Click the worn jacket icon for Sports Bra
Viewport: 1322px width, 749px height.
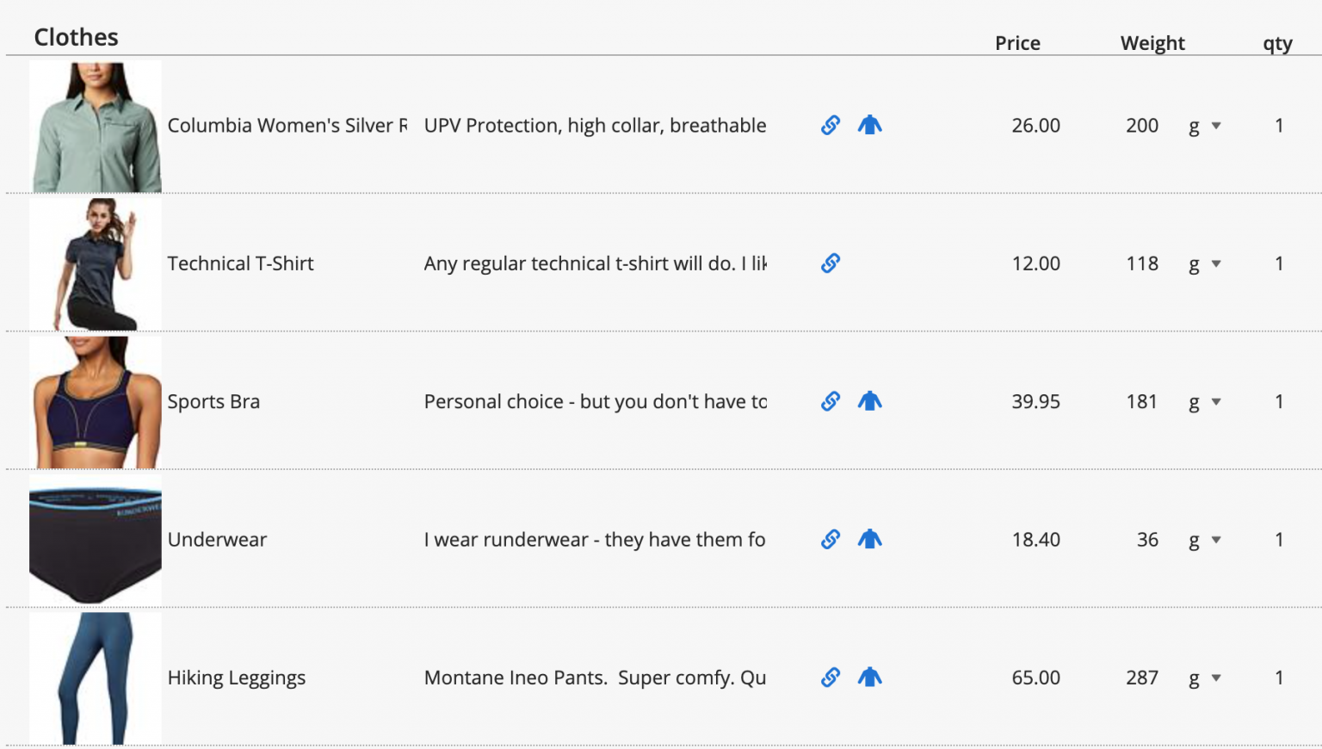(x=870, y=401)
